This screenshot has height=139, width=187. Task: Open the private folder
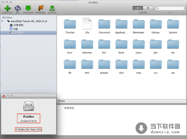pyautogui.click(x=104, y=65)
